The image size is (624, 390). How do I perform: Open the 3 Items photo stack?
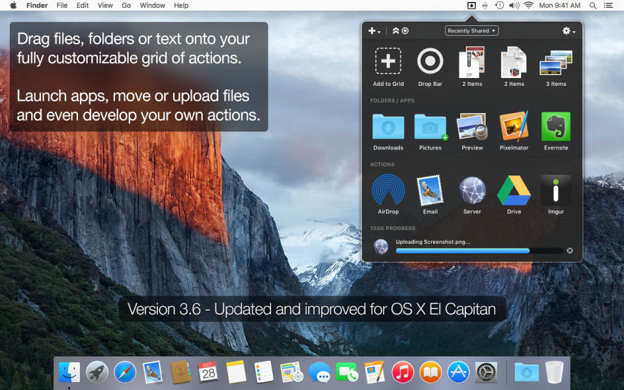[556, 62]
